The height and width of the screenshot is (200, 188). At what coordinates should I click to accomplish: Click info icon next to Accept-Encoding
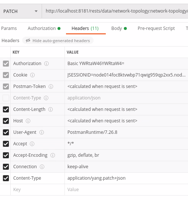[x=53, y=155]
